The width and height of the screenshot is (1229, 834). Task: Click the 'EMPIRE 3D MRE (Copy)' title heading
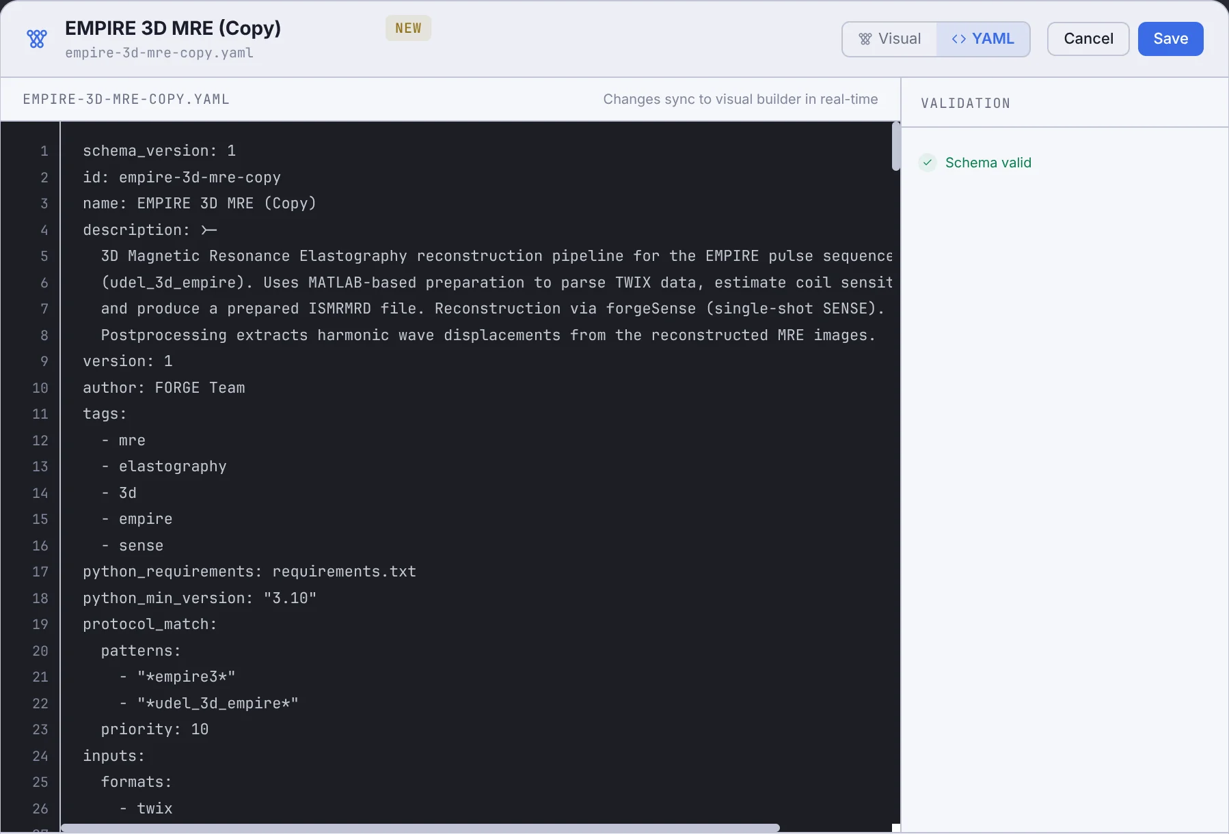point(173,28)
